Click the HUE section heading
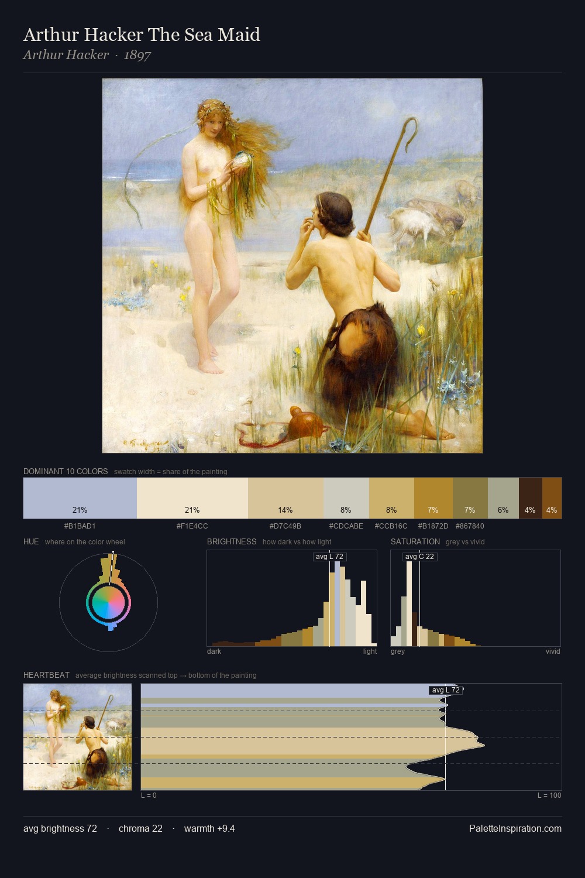This screenshot has height=878, width=585. coord(31,541)
